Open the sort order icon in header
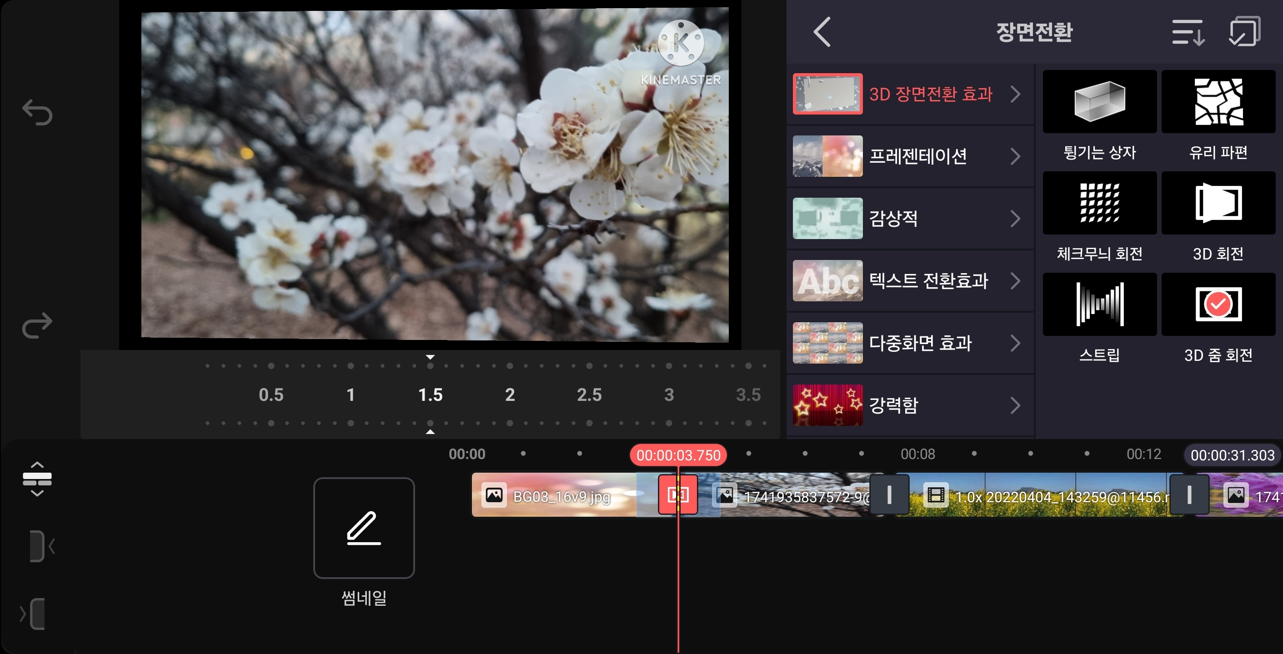This screenshot has height=654, width=1283. (x=1188, y=32)
